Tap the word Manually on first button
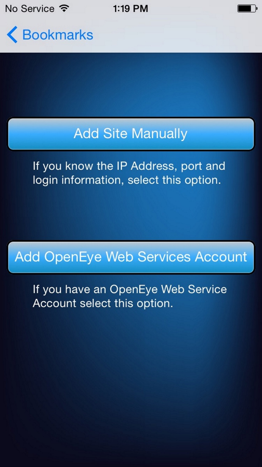 click(159, 134)
